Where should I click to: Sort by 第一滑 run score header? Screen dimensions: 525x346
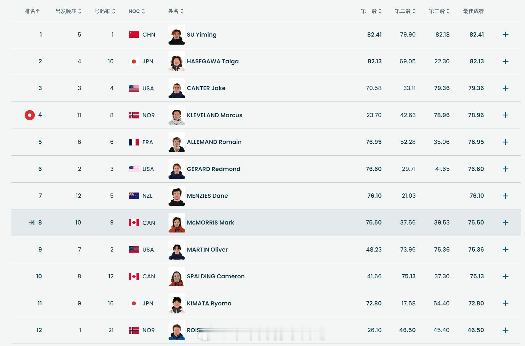click(x=371, y=11)
